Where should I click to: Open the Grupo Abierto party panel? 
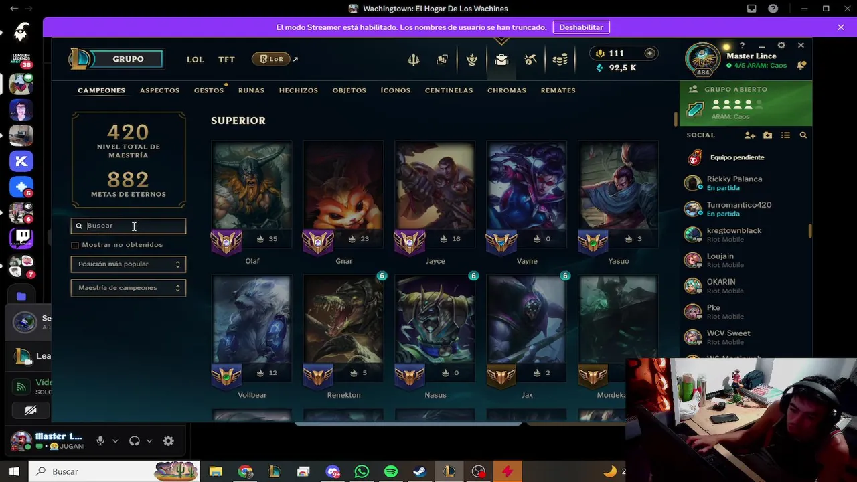746,103
